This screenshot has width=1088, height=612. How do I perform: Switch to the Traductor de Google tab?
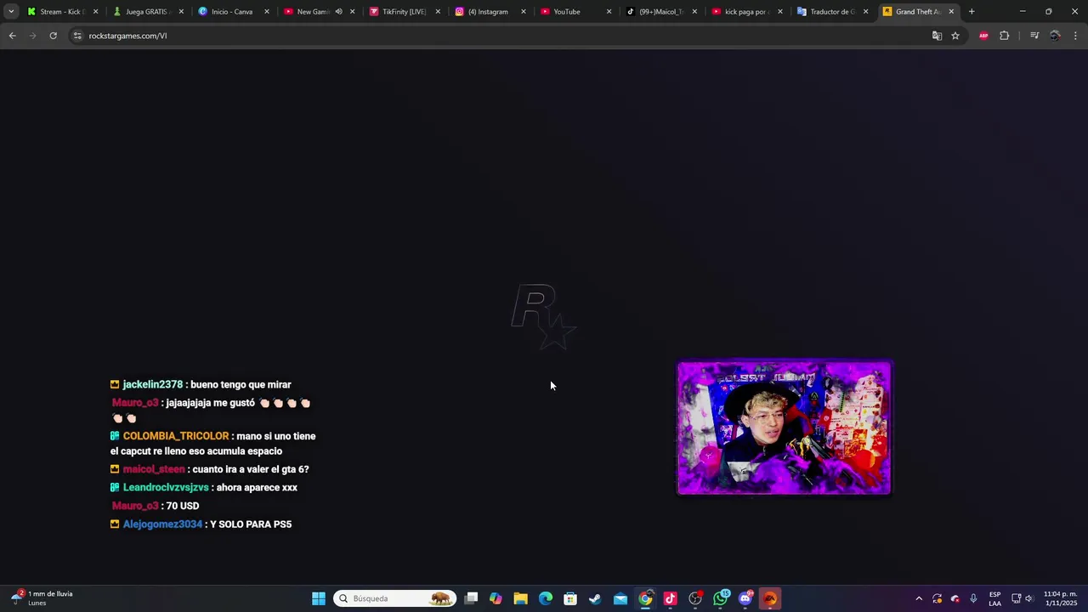pyautogui.click(x=831, y=12)
